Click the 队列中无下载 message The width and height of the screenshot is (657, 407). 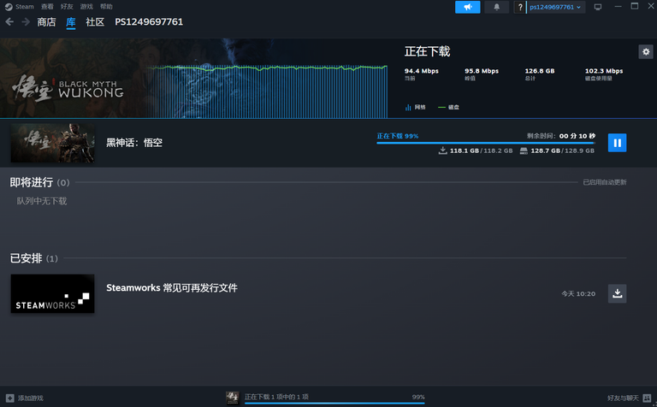pyautogui.click(x=41, y=201)
